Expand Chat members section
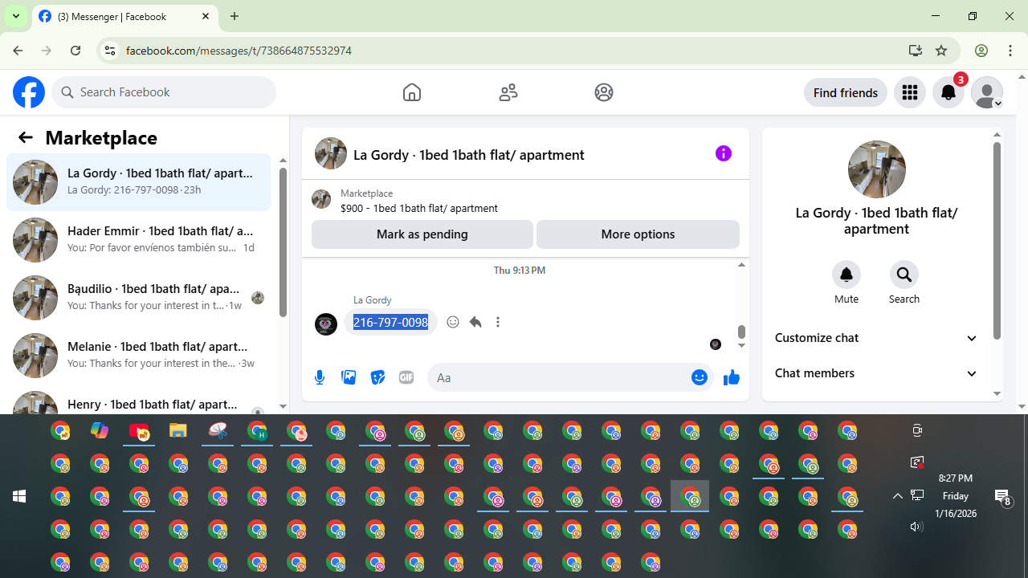Image resolution: width=1028 pixels, height=578 pixels. [876, 373]
